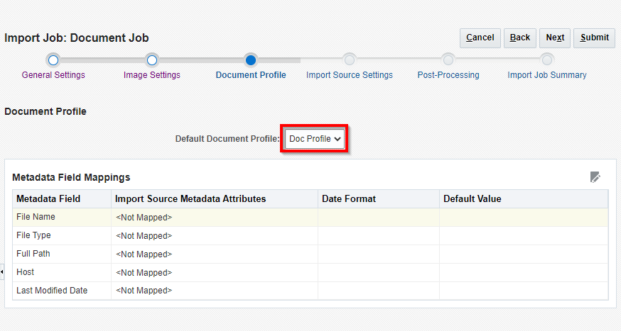Click the General Settings step circle
The image size is (621, 331).
[x=53, y=60]
